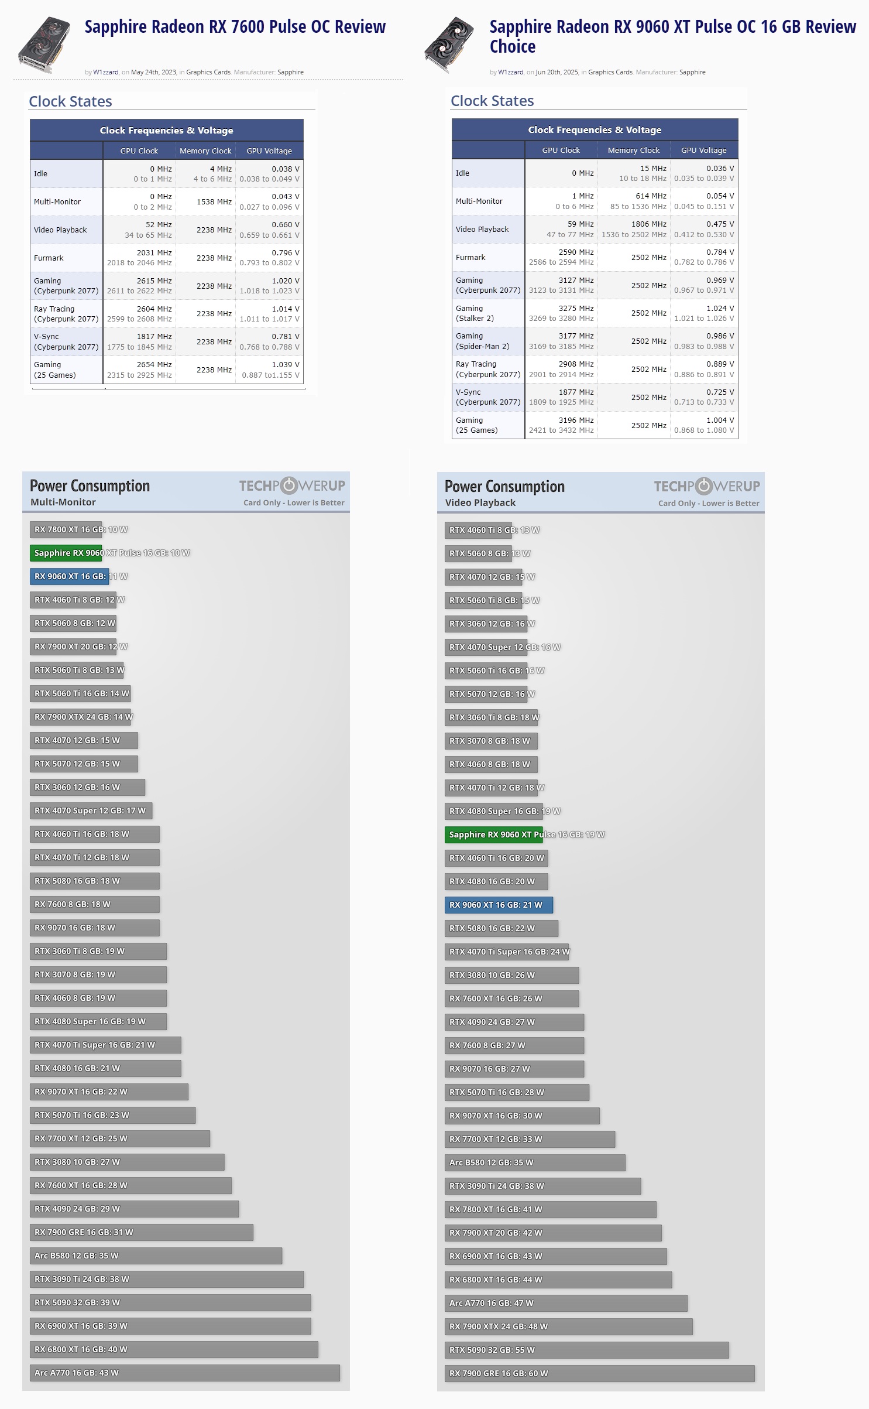Click TechPowerUp logo in Multi-Monitor chart
Viewport: 869px width, 1409px height.
click(x=292, y=485)
